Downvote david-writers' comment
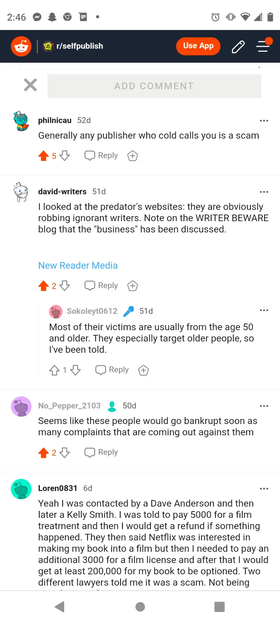280x623 pixels. click(x=65, y=286)
